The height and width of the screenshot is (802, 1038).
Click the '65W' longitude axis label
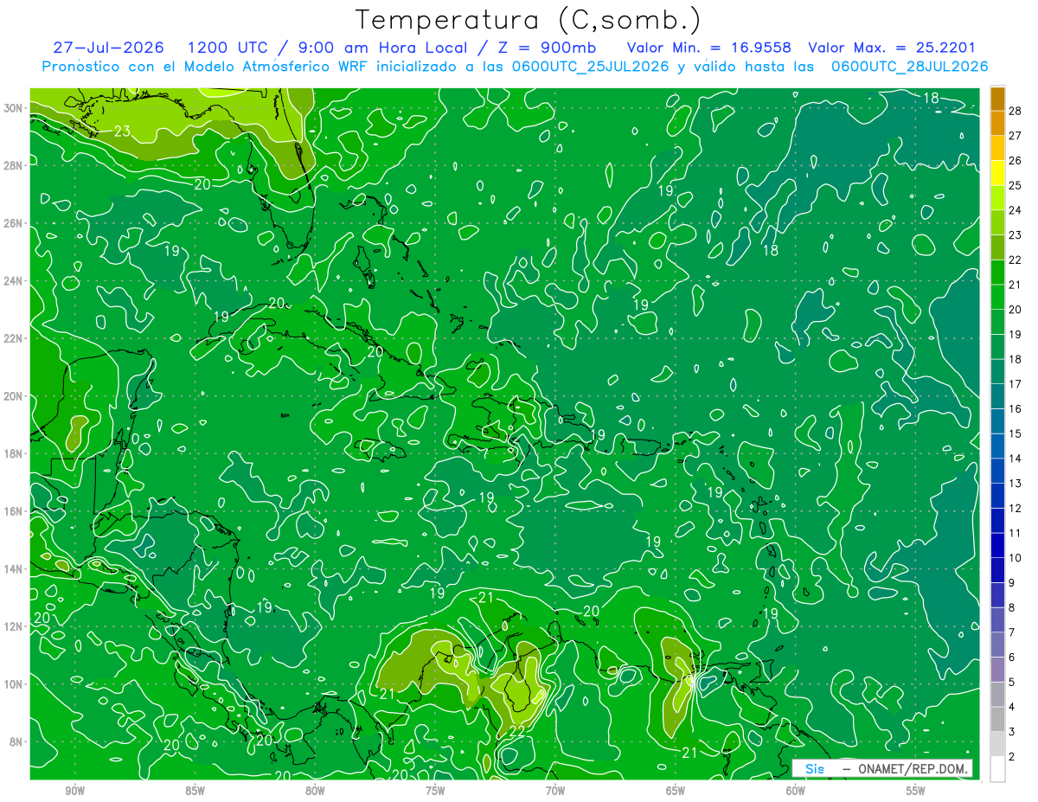(676, 791)
